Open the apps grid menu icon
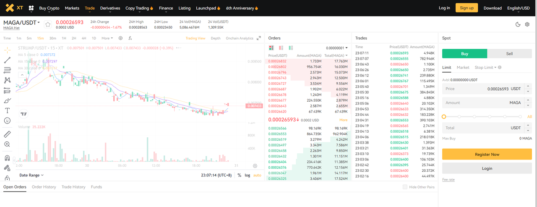The image size is (537, 207). pyautogui.click(x=31, y=8)
